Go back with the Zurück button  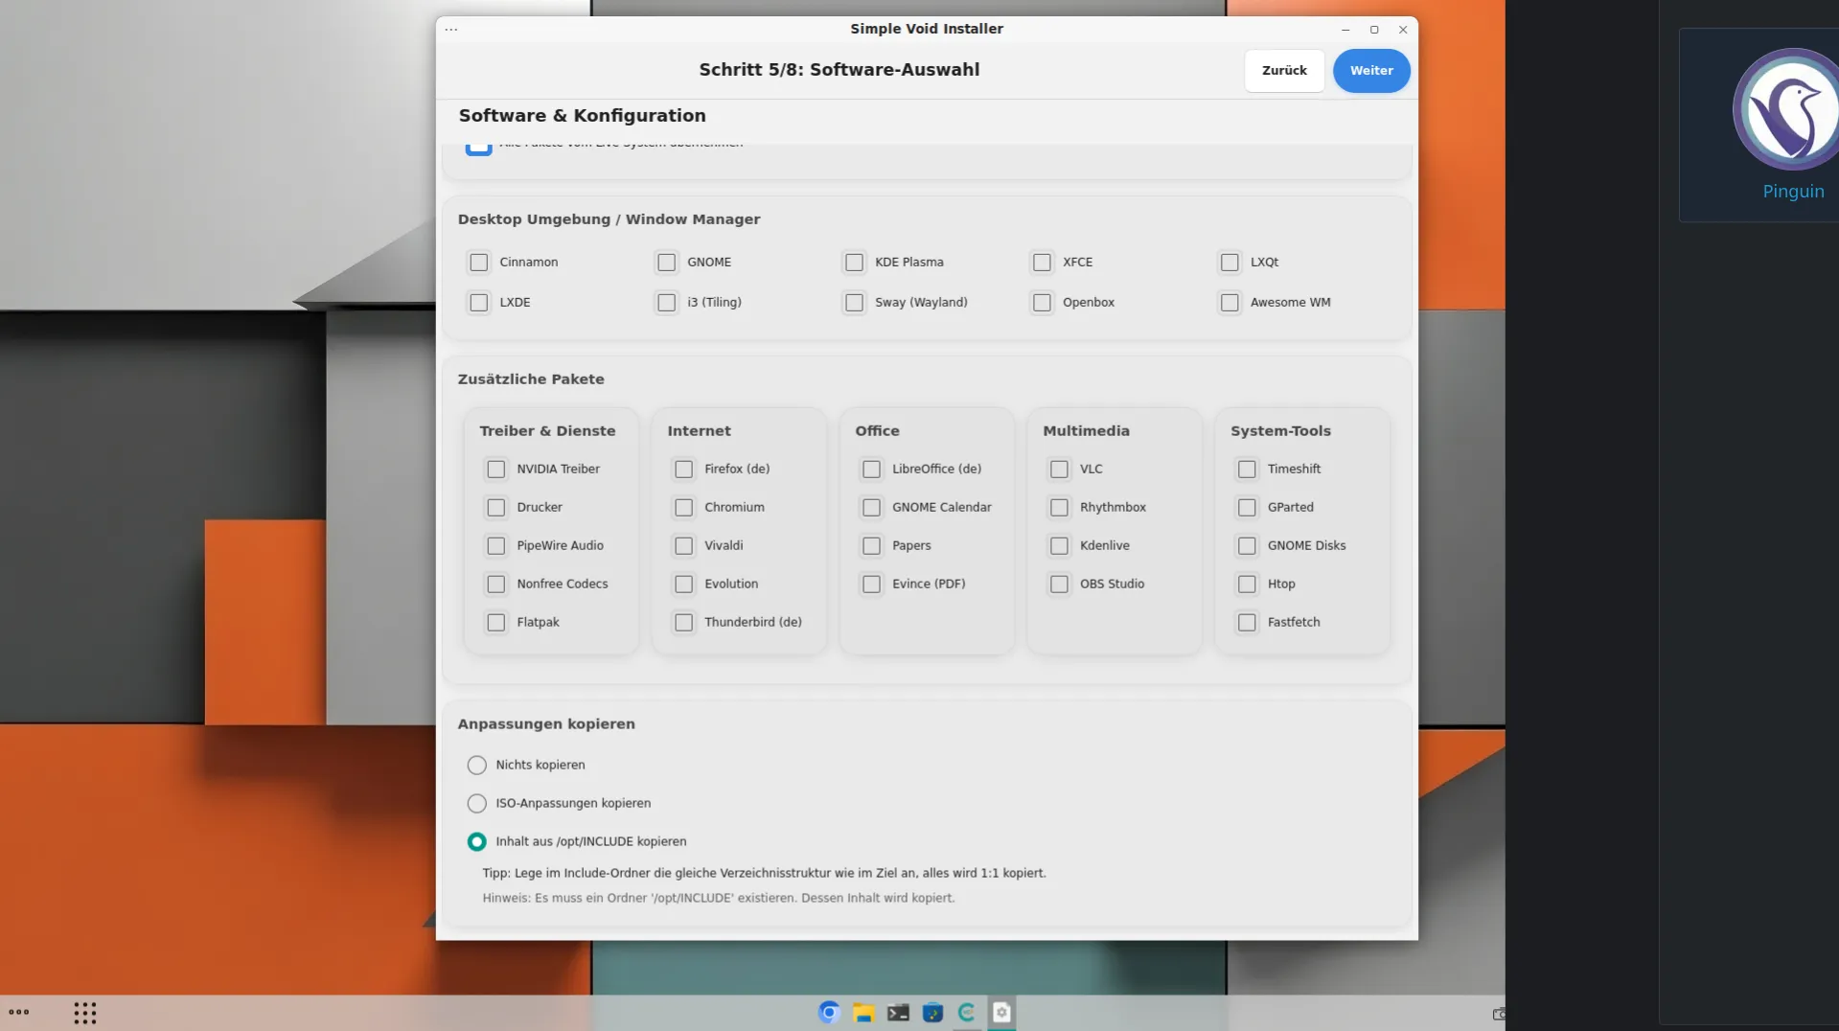[1284, 71]
